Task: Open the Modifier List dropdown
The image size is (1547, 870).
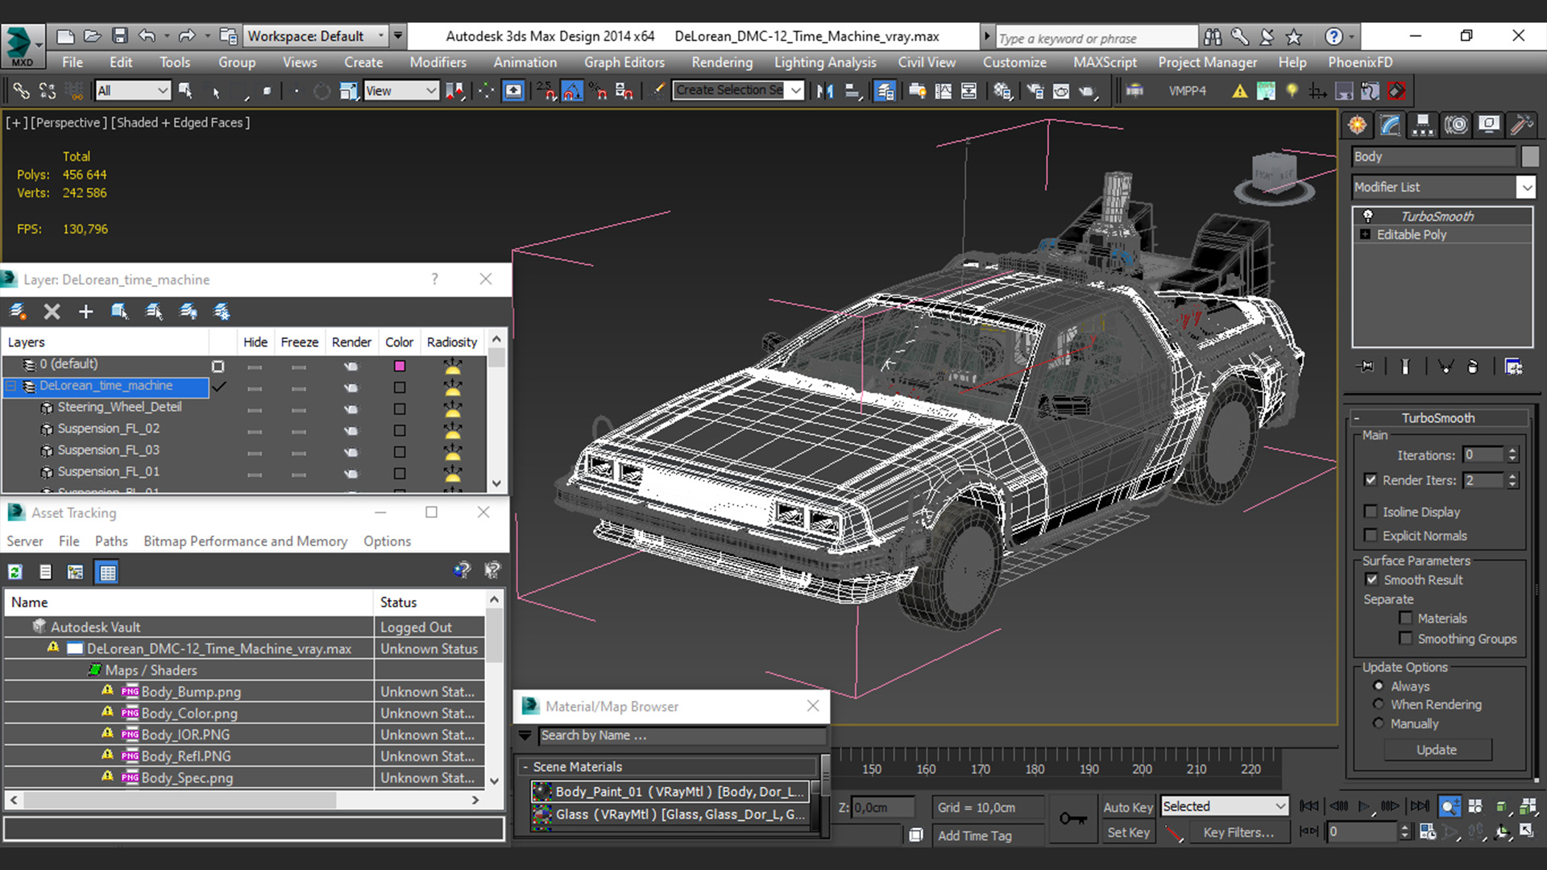Action: 1524,187
